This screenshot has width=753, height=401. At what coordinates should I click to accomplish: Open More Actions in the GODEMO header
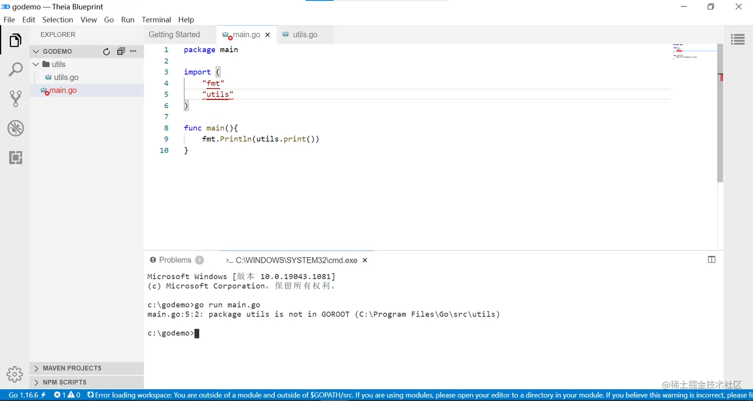(133, 51)
